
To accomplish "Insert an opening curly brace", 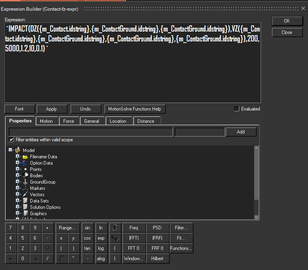I will (115, 248).
